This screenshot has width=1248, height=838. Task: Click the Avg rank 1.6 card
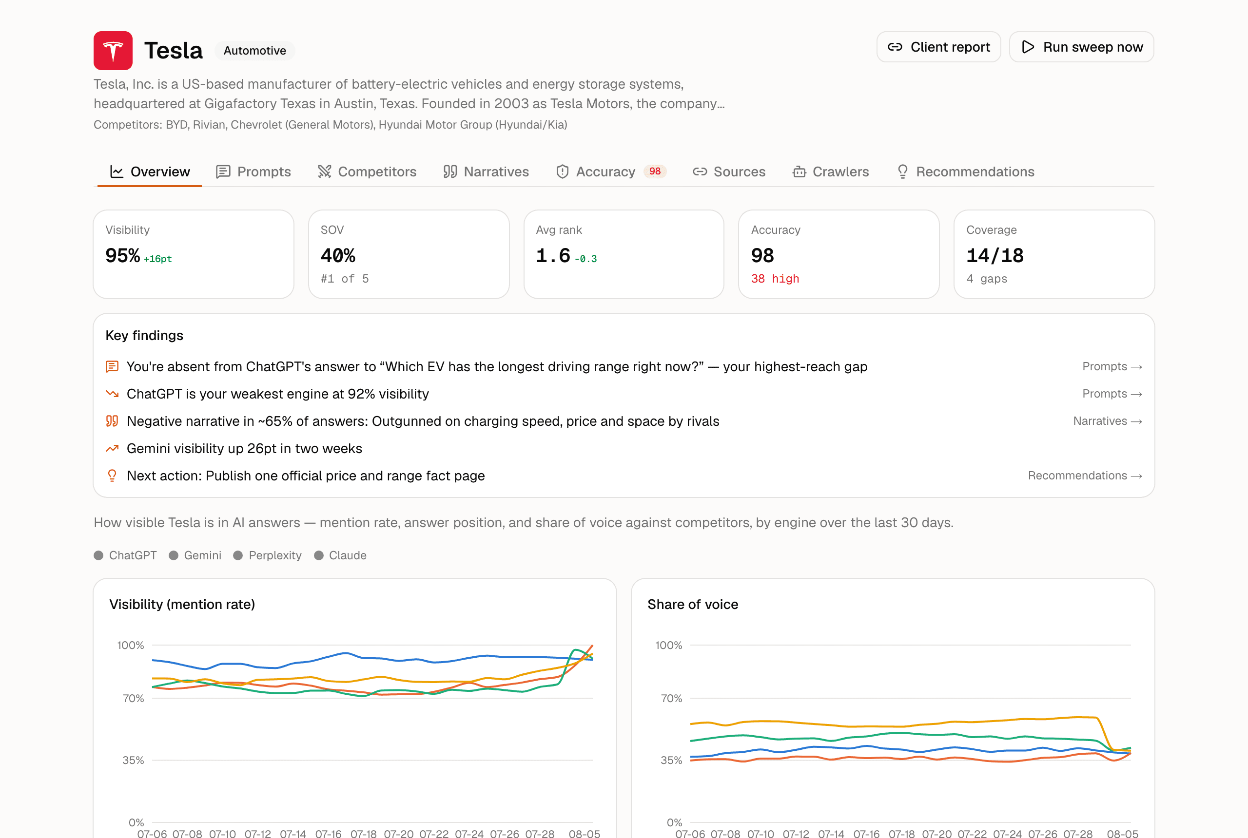(x=624, y=254)
